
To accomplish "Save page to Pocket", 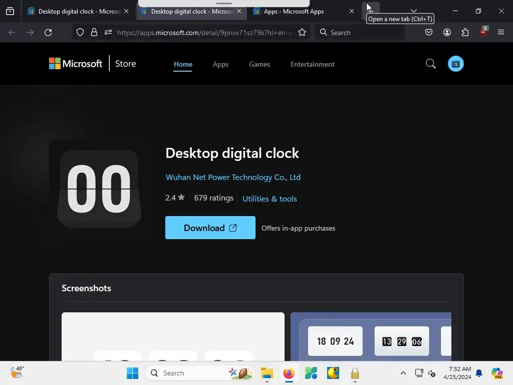I will tap(429, 33).
